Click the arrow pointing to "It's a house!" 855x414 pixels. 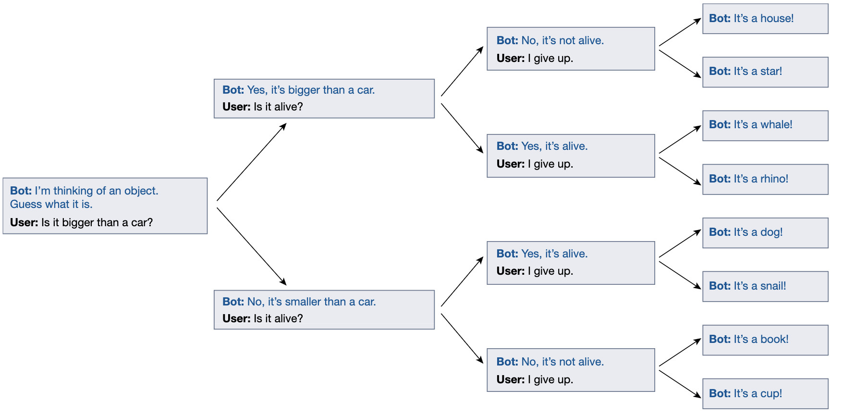[680, 32]
